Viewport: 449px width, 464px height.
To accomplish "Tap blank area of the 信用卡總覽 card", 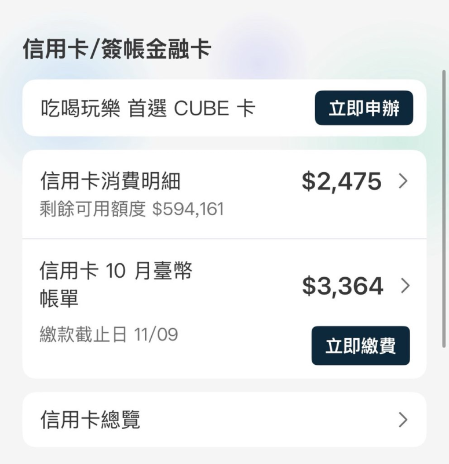I will click(261, 419).
